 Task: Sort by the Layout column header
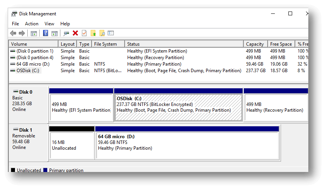click(68, 44)
